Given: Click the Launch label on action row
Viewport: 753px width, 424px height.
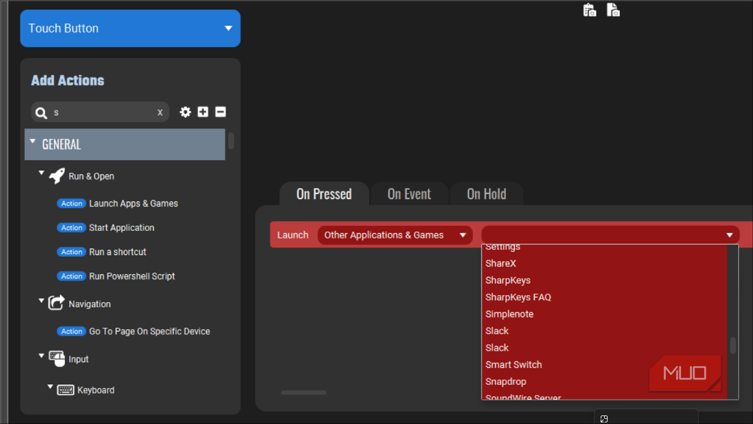Looking at the screenshot, I should click(x=293, y=235).
